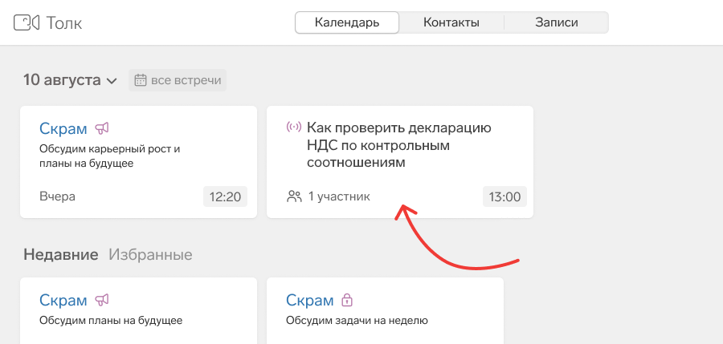Click the 13:00 time badge
Viewport: 723px width, 344px height.
pos(505,197)
